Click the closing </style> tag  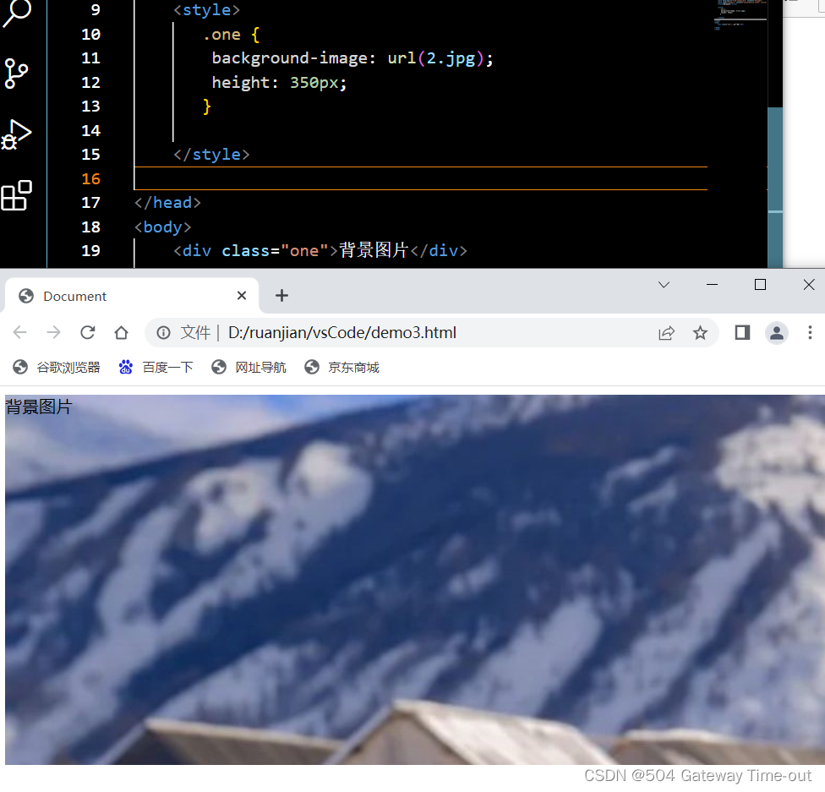click(x=211, y=154)
